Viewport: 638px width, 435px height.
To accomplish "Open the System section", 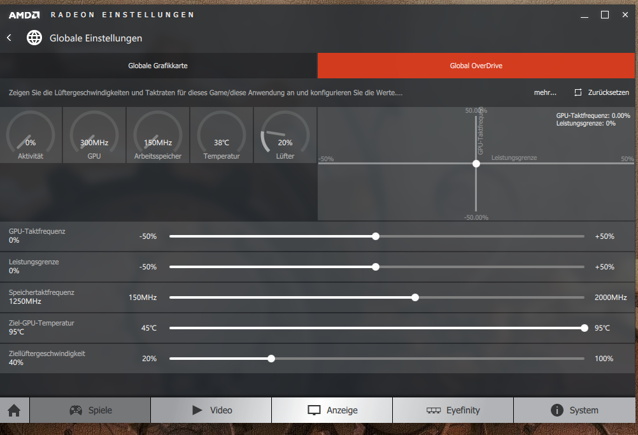I will [574, 410].
